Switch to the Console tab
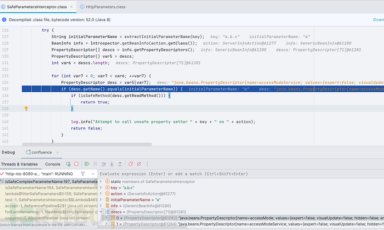This screenshot has height=230, width=384. tap(53, 164)
